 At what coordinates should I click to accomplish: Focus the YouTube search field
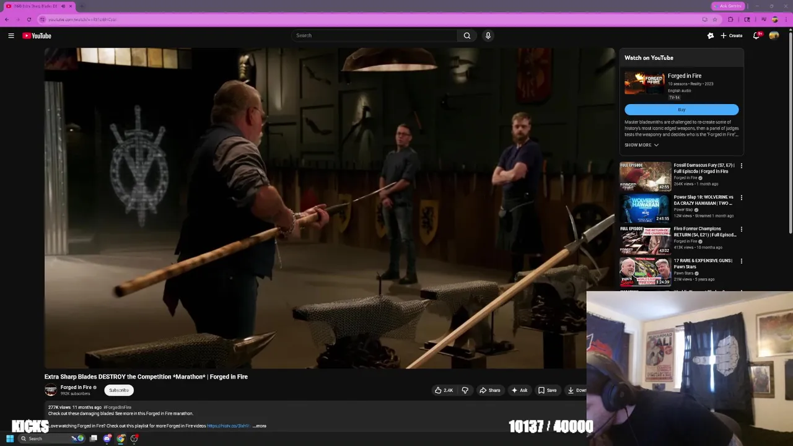point(375,36)
